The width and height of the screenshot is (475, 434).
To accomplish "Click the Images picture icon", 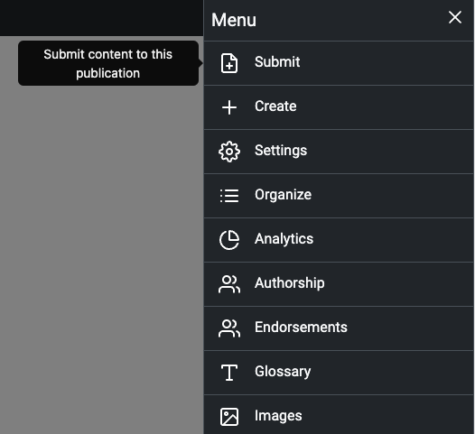I will click(229, 417).
